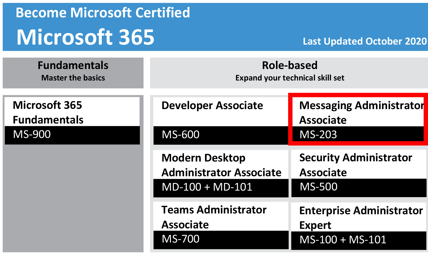Click 'Last Updated October 2020' text
428x253 pixels.
(x=365, y=41)
